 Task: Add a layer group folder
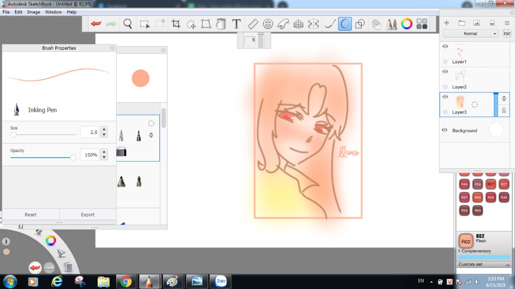(462, 23)
